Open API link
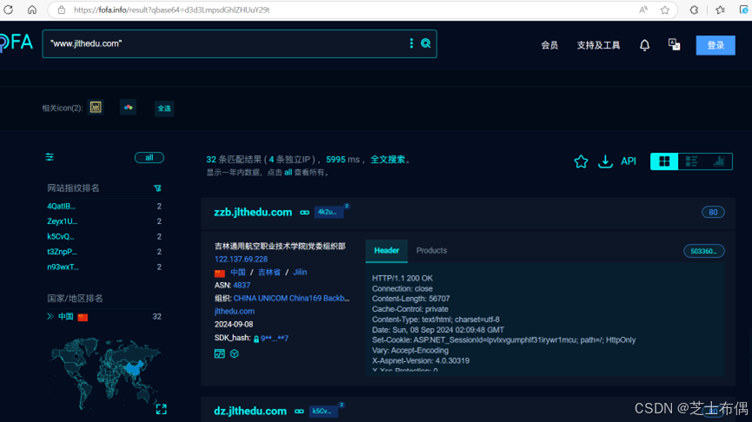The width and height of the screenshot is (752, 422). pos(629,162)
